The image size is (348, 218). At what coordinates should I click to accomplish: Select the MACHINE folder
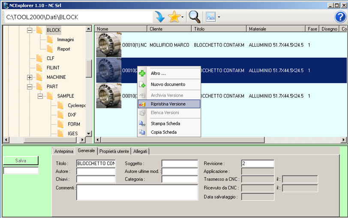pyautogui.click(x=56, y=77)
